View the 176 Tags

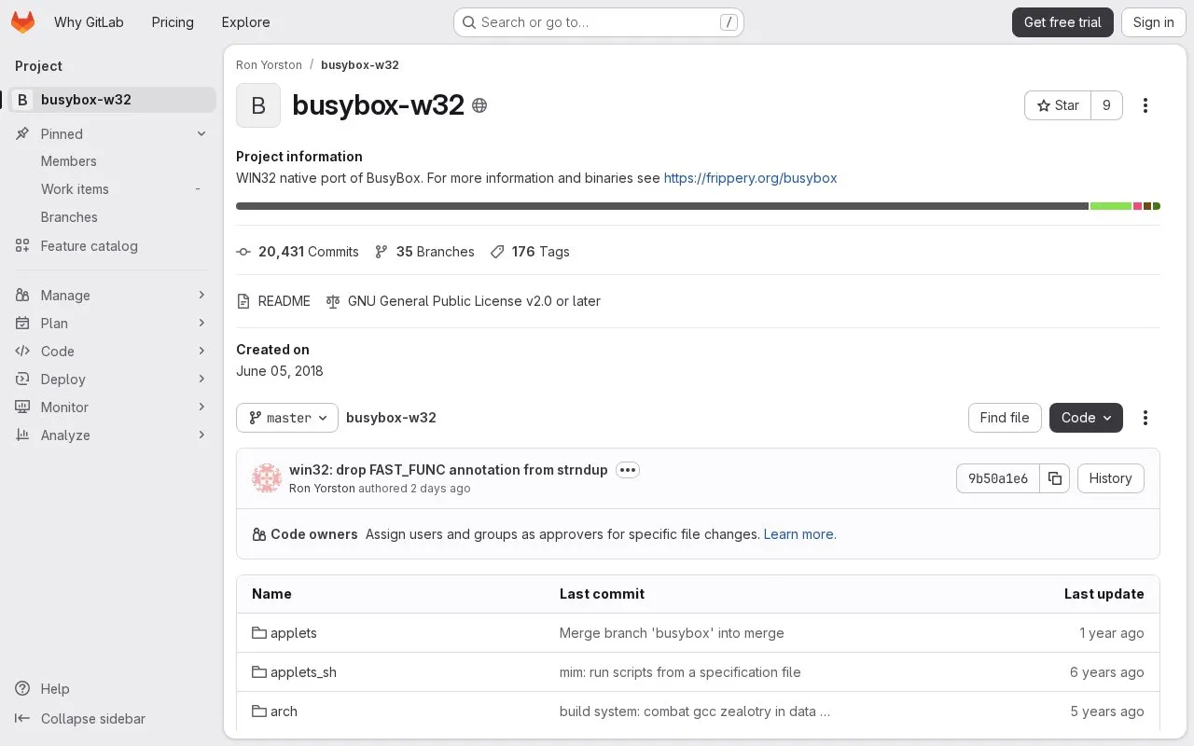pos(530,252)
